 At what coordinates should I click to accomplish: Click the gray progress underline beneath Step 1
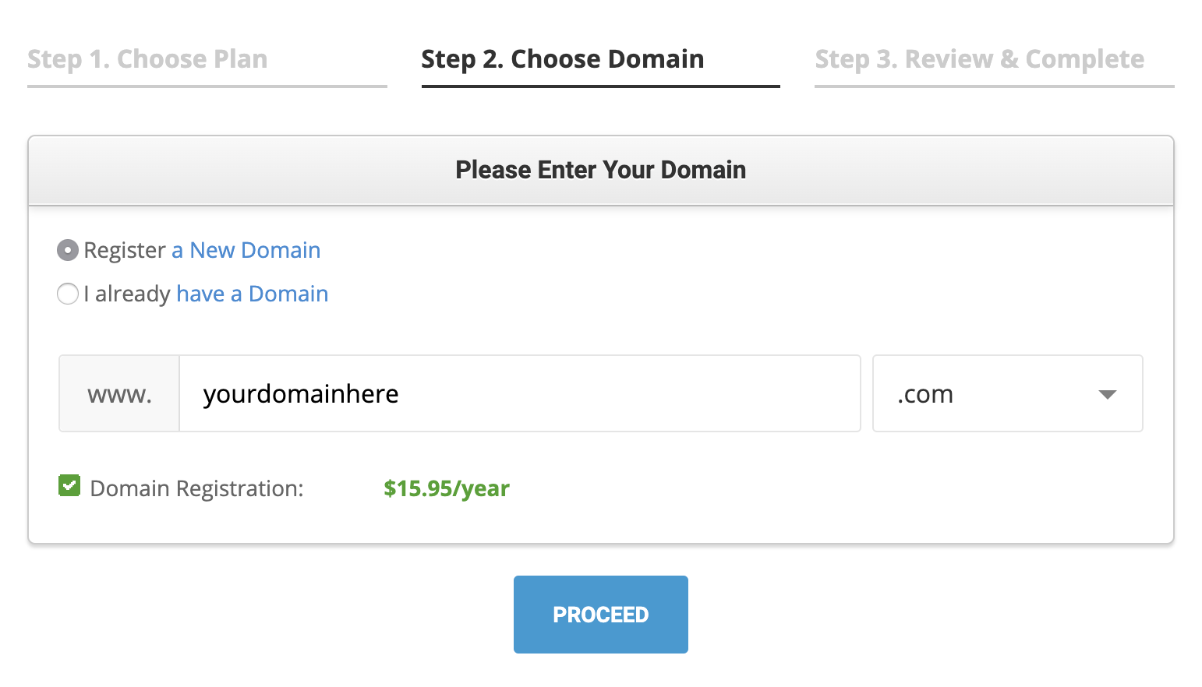pos(207,86)
